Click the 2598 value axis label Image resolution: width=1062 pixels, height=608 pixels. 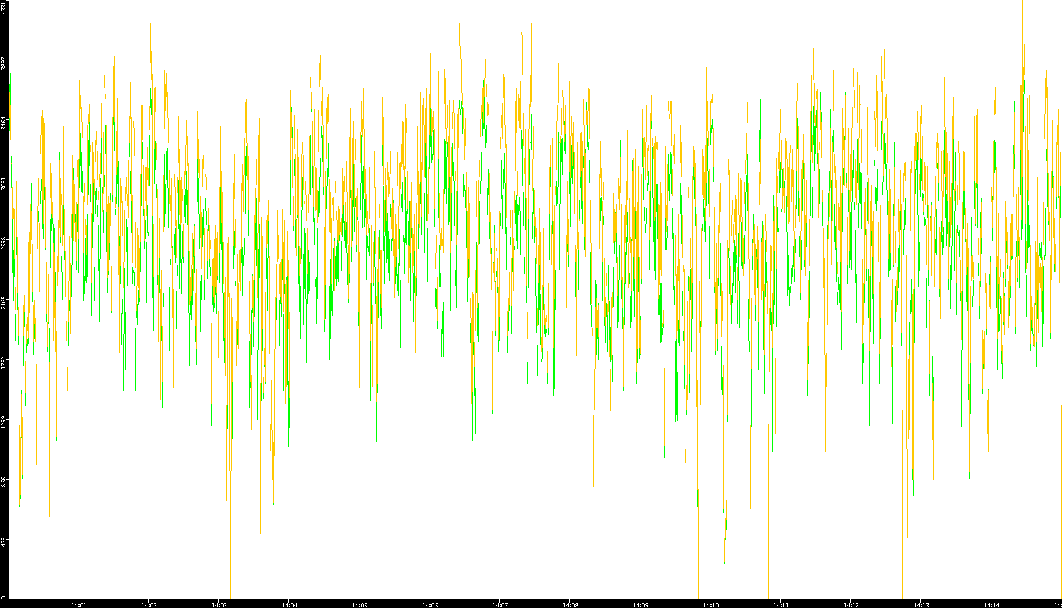4,243
